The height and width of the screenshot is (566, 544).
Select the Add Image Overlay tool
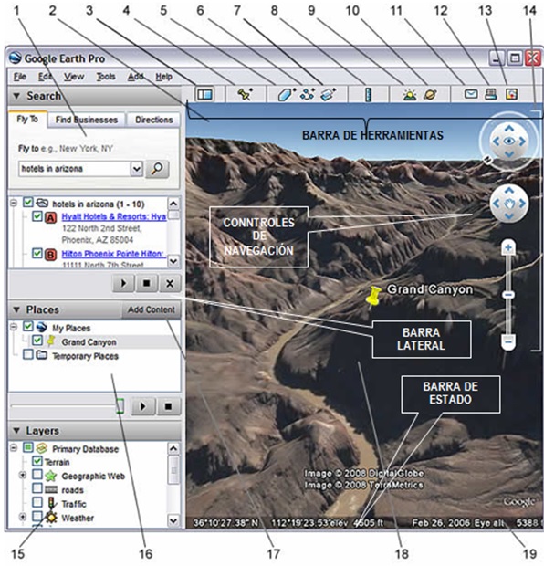pyautogui.click(x=329, y=95)
